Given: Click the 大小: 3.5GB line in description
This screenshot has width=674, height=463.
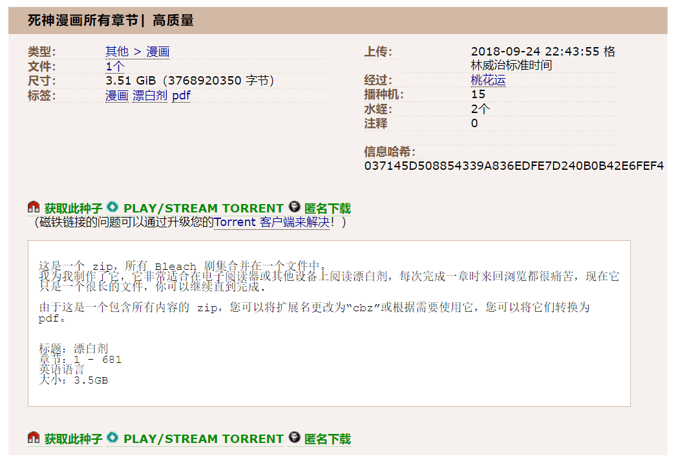Looking at the screenshot, I should click(74, 380).
